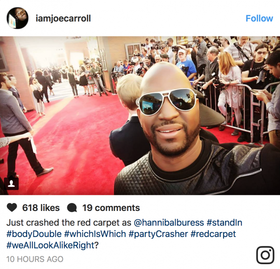Follow the iamjoecarroll account
Image resolution: width=280 pixels, height=269 pixels.
(x=259, y=18)
